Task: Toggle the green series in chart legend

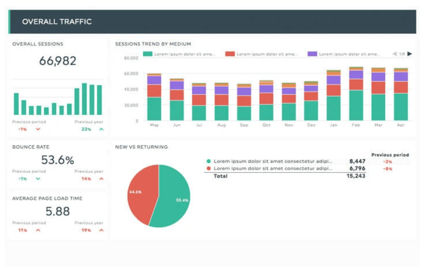Action: (x=147, y=54)
